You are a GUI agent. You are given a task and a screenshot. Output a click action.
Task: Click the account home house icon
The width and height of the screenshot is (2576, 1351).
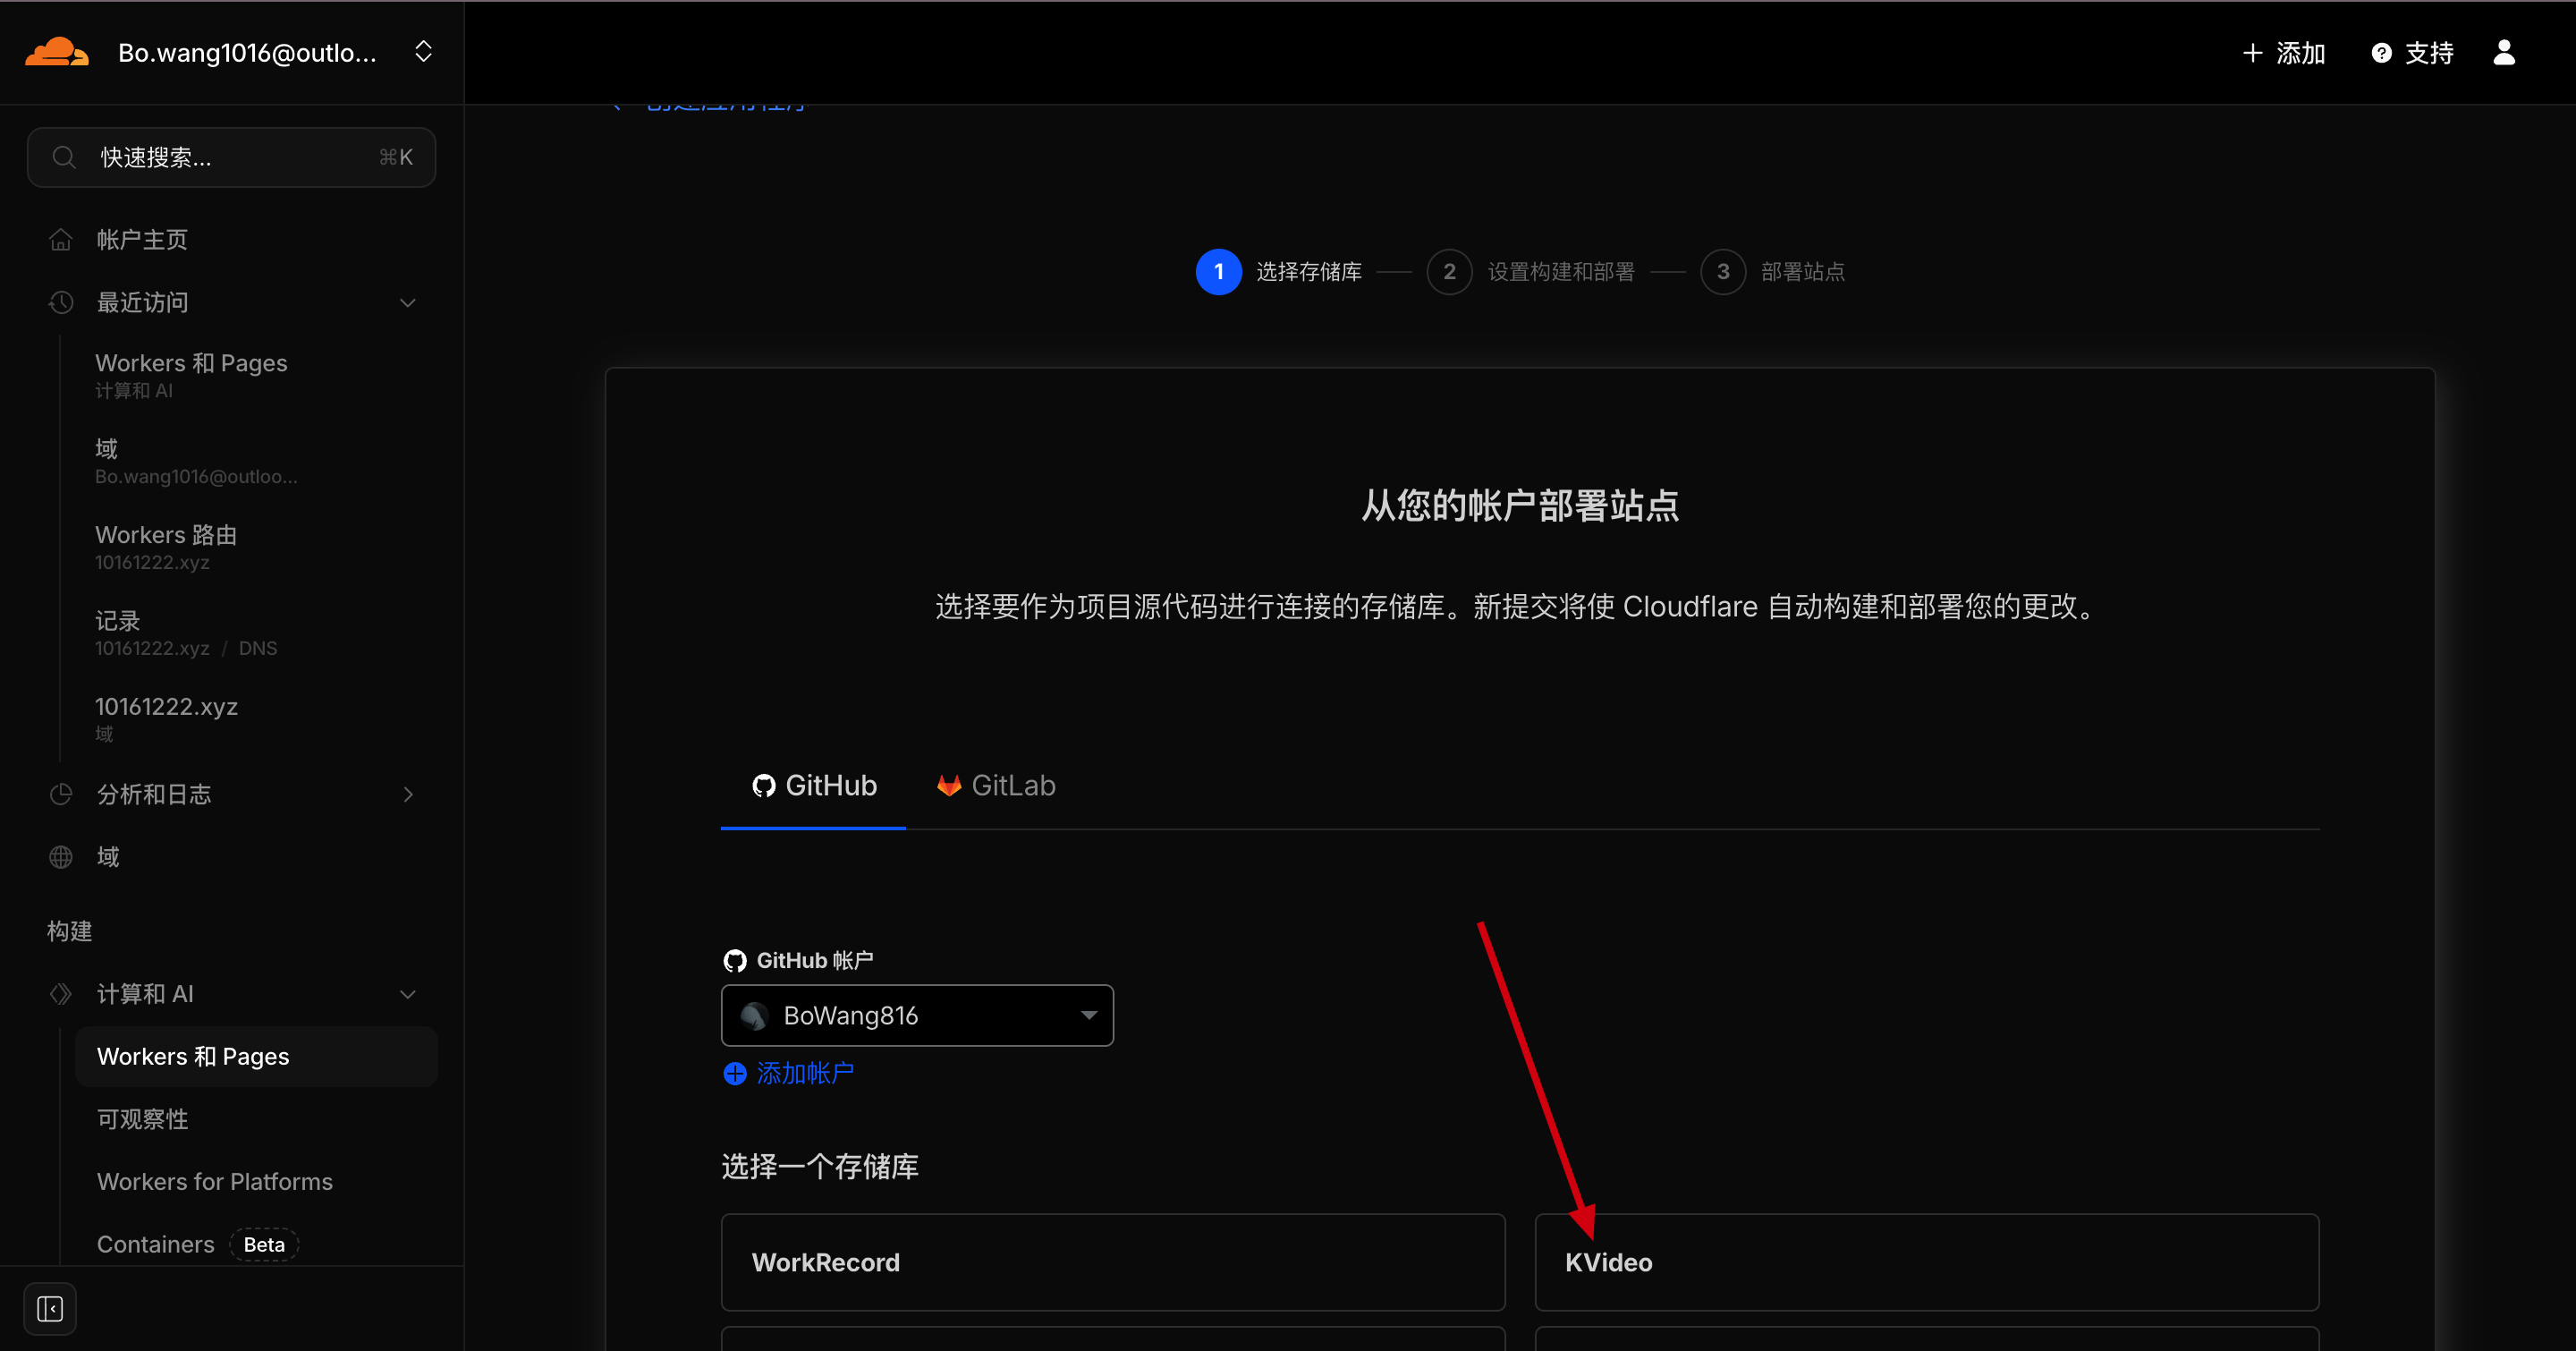pos(61,240)
